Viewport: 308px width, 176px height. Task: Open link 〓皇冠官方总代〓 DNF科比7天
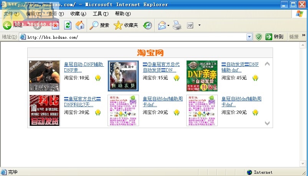click(x=82, y=102)
